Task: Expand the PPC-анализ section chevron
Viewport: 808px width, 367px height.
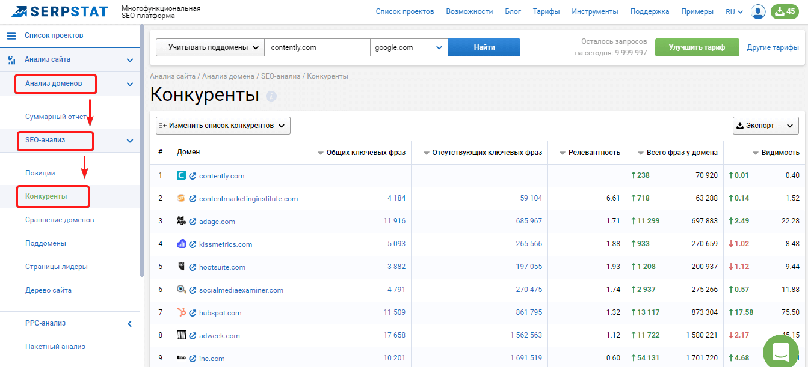Action: [x=129, y=324]
